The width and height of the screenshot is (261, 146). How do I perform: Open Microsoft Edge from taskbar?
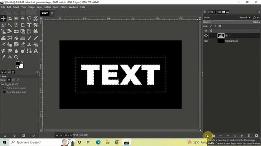[98, 142]
